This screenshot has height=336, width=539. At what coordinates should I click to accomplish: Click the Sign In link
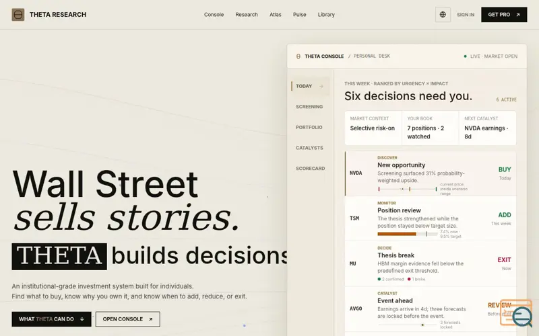point(466,15)
